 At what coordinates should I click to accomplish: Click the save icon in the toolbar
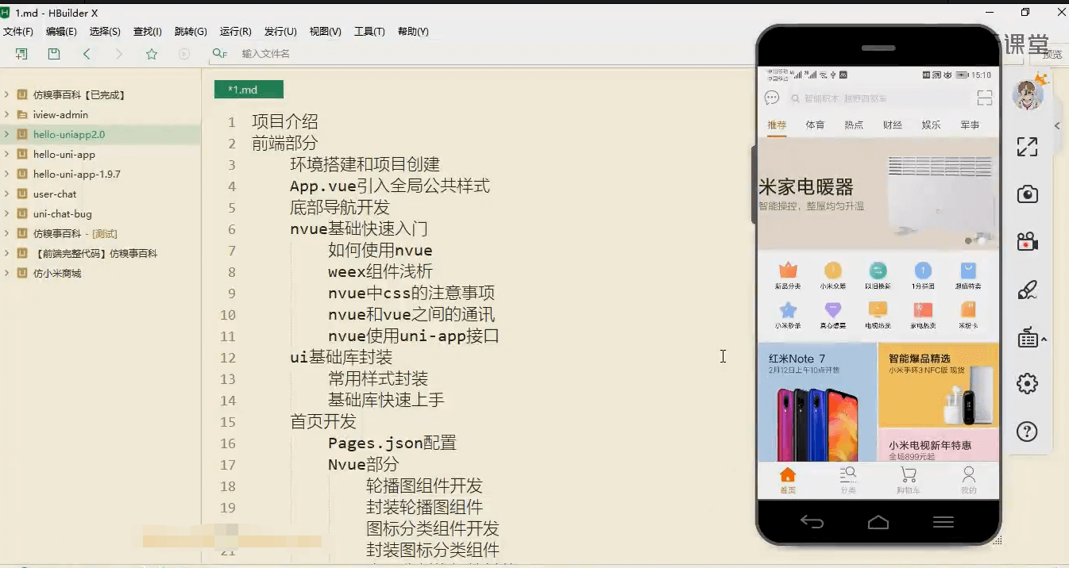(54, 54)
